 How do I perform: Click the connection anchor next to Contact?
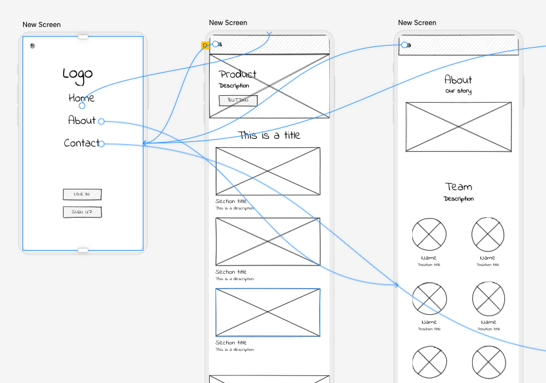[102, 143]
